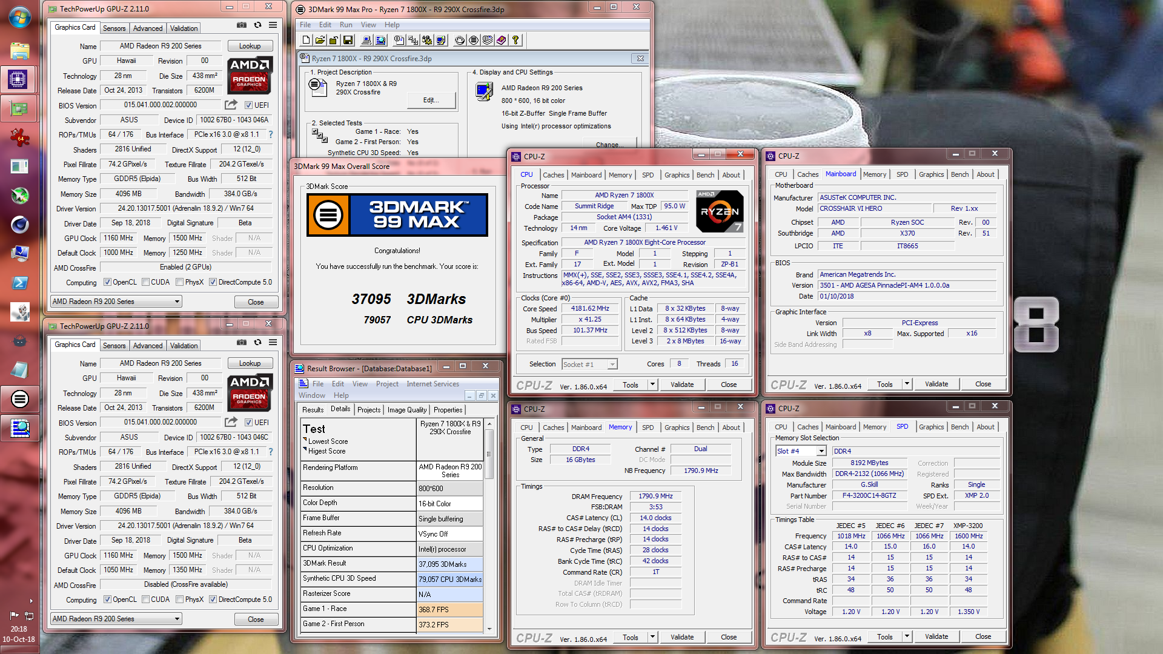Click the display settings monitor icon in 3DMark toolbar
Screen dimensions: 1163x654
(441, 40)
